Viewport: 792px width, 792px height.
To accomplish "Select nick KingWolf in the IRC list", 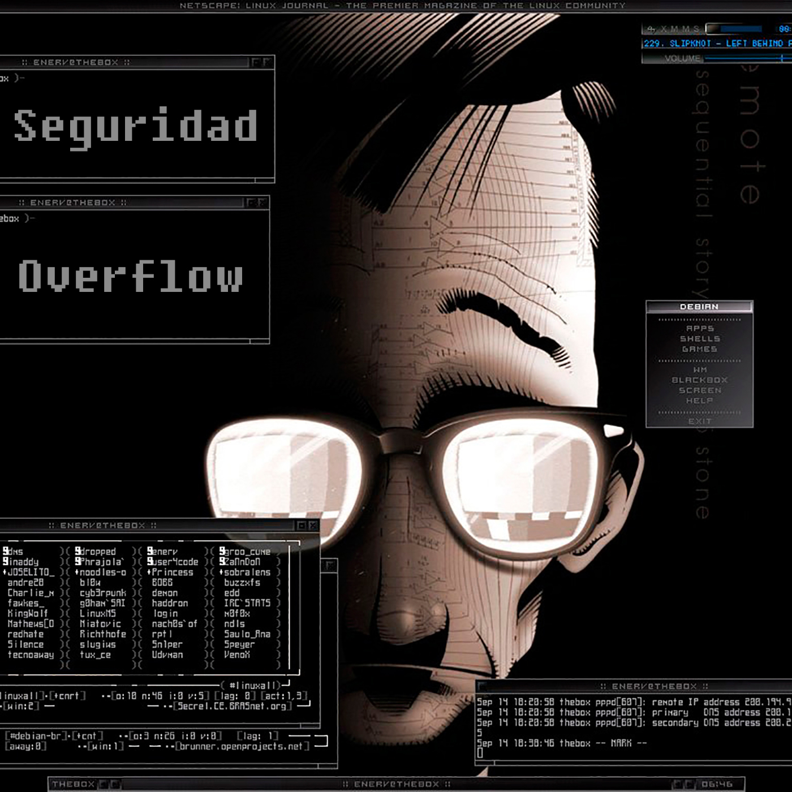I will point(28,613).
